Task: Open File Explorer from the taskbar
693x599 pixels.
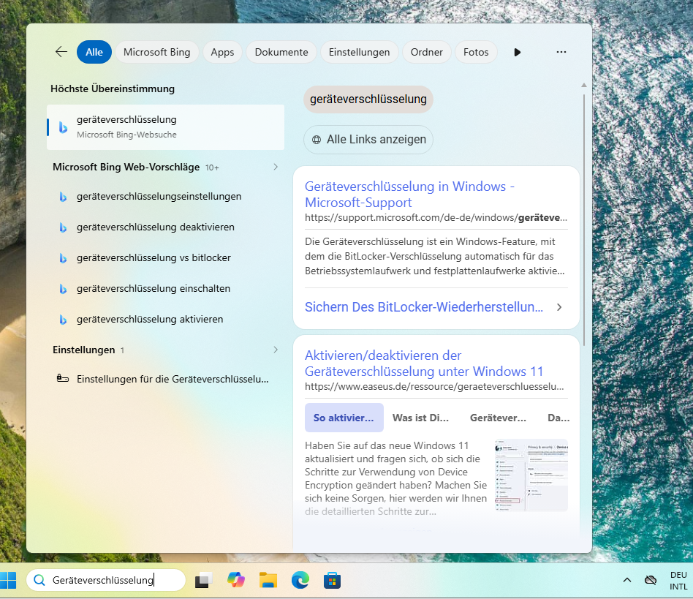Action: pyautogui.click(x=268, y=580)
